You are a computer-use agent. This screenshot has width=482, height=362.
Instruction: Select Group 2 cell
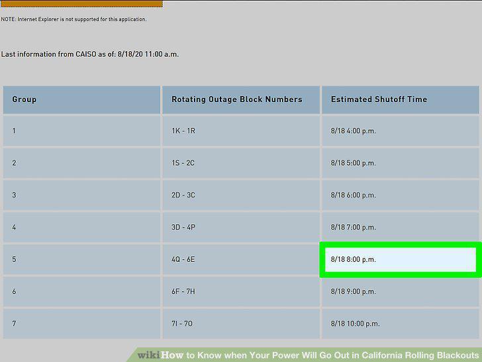(x=82, y=163)
